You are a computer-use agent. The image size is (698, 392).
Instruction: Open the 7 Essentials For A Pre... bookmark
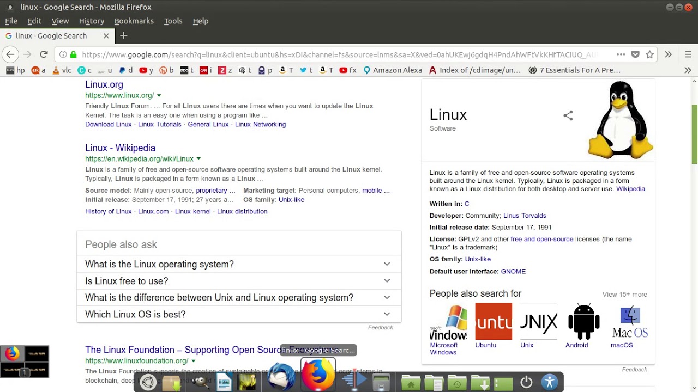[575, 70]
